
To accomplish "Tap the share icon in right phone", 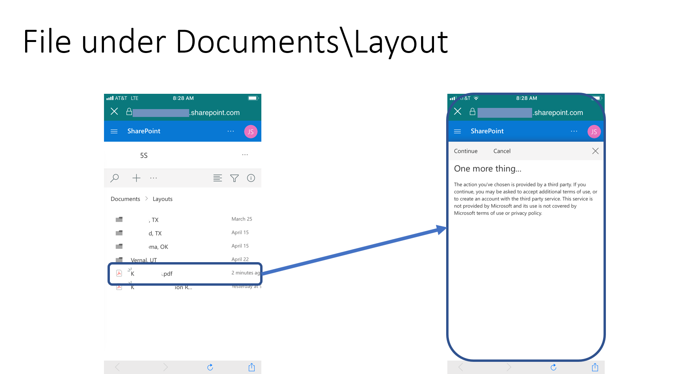I will pos(595,367).
